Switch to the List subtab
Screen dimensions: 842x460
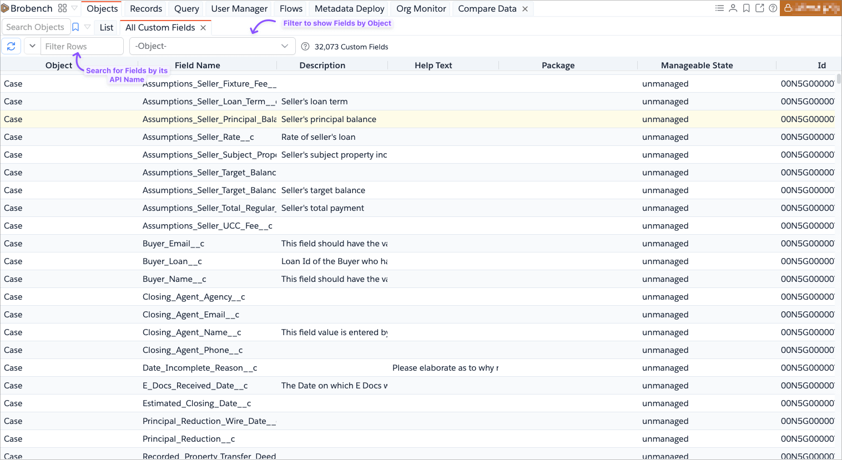(x=106, y=27)
